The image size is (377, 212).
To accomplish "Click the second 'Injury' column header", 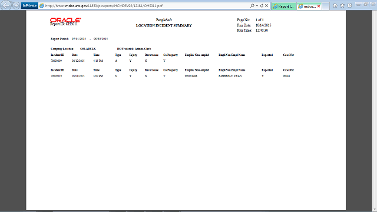I will point(133,70).
